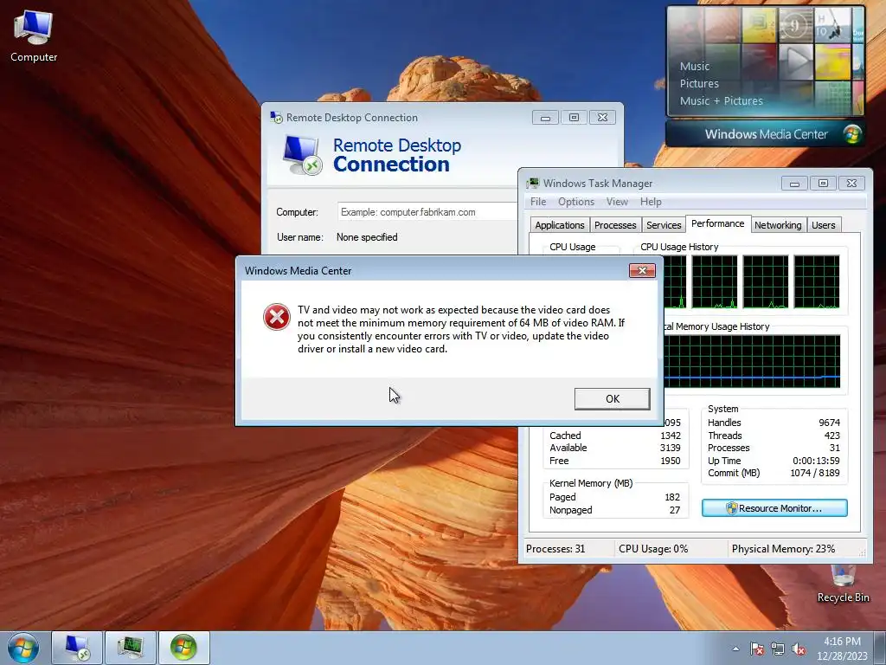Click the Task Manager title bar icon
This screenshot has height=665, width=886.
tap(533, 184)
